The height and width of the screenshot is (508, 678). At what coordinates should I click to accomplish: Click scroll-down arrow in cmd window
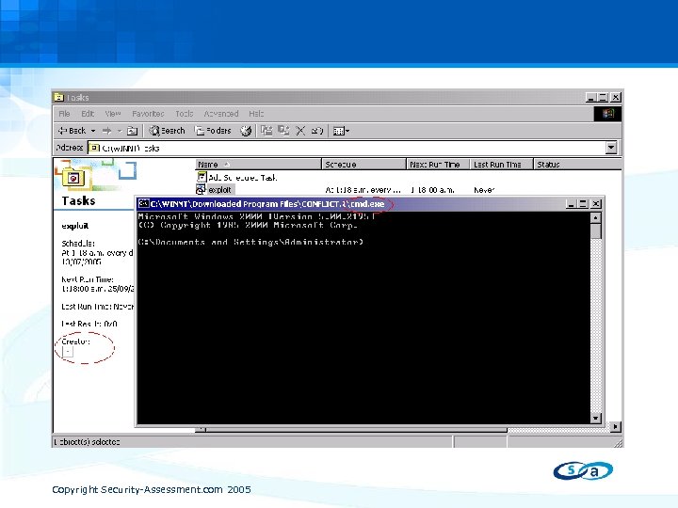click(x=596, y=418)
